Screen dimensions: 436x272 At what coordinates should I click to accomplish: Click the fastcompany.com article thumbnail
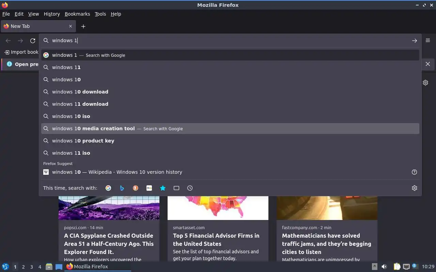327,208
